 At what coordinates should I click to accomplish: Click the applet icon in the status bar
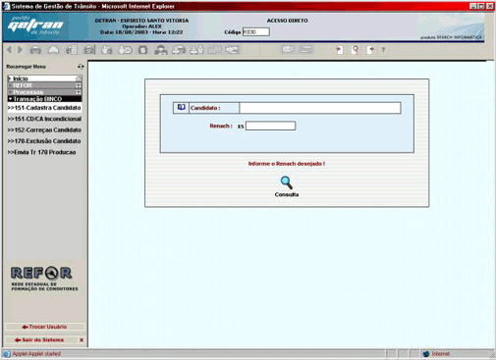coord(7,354)
